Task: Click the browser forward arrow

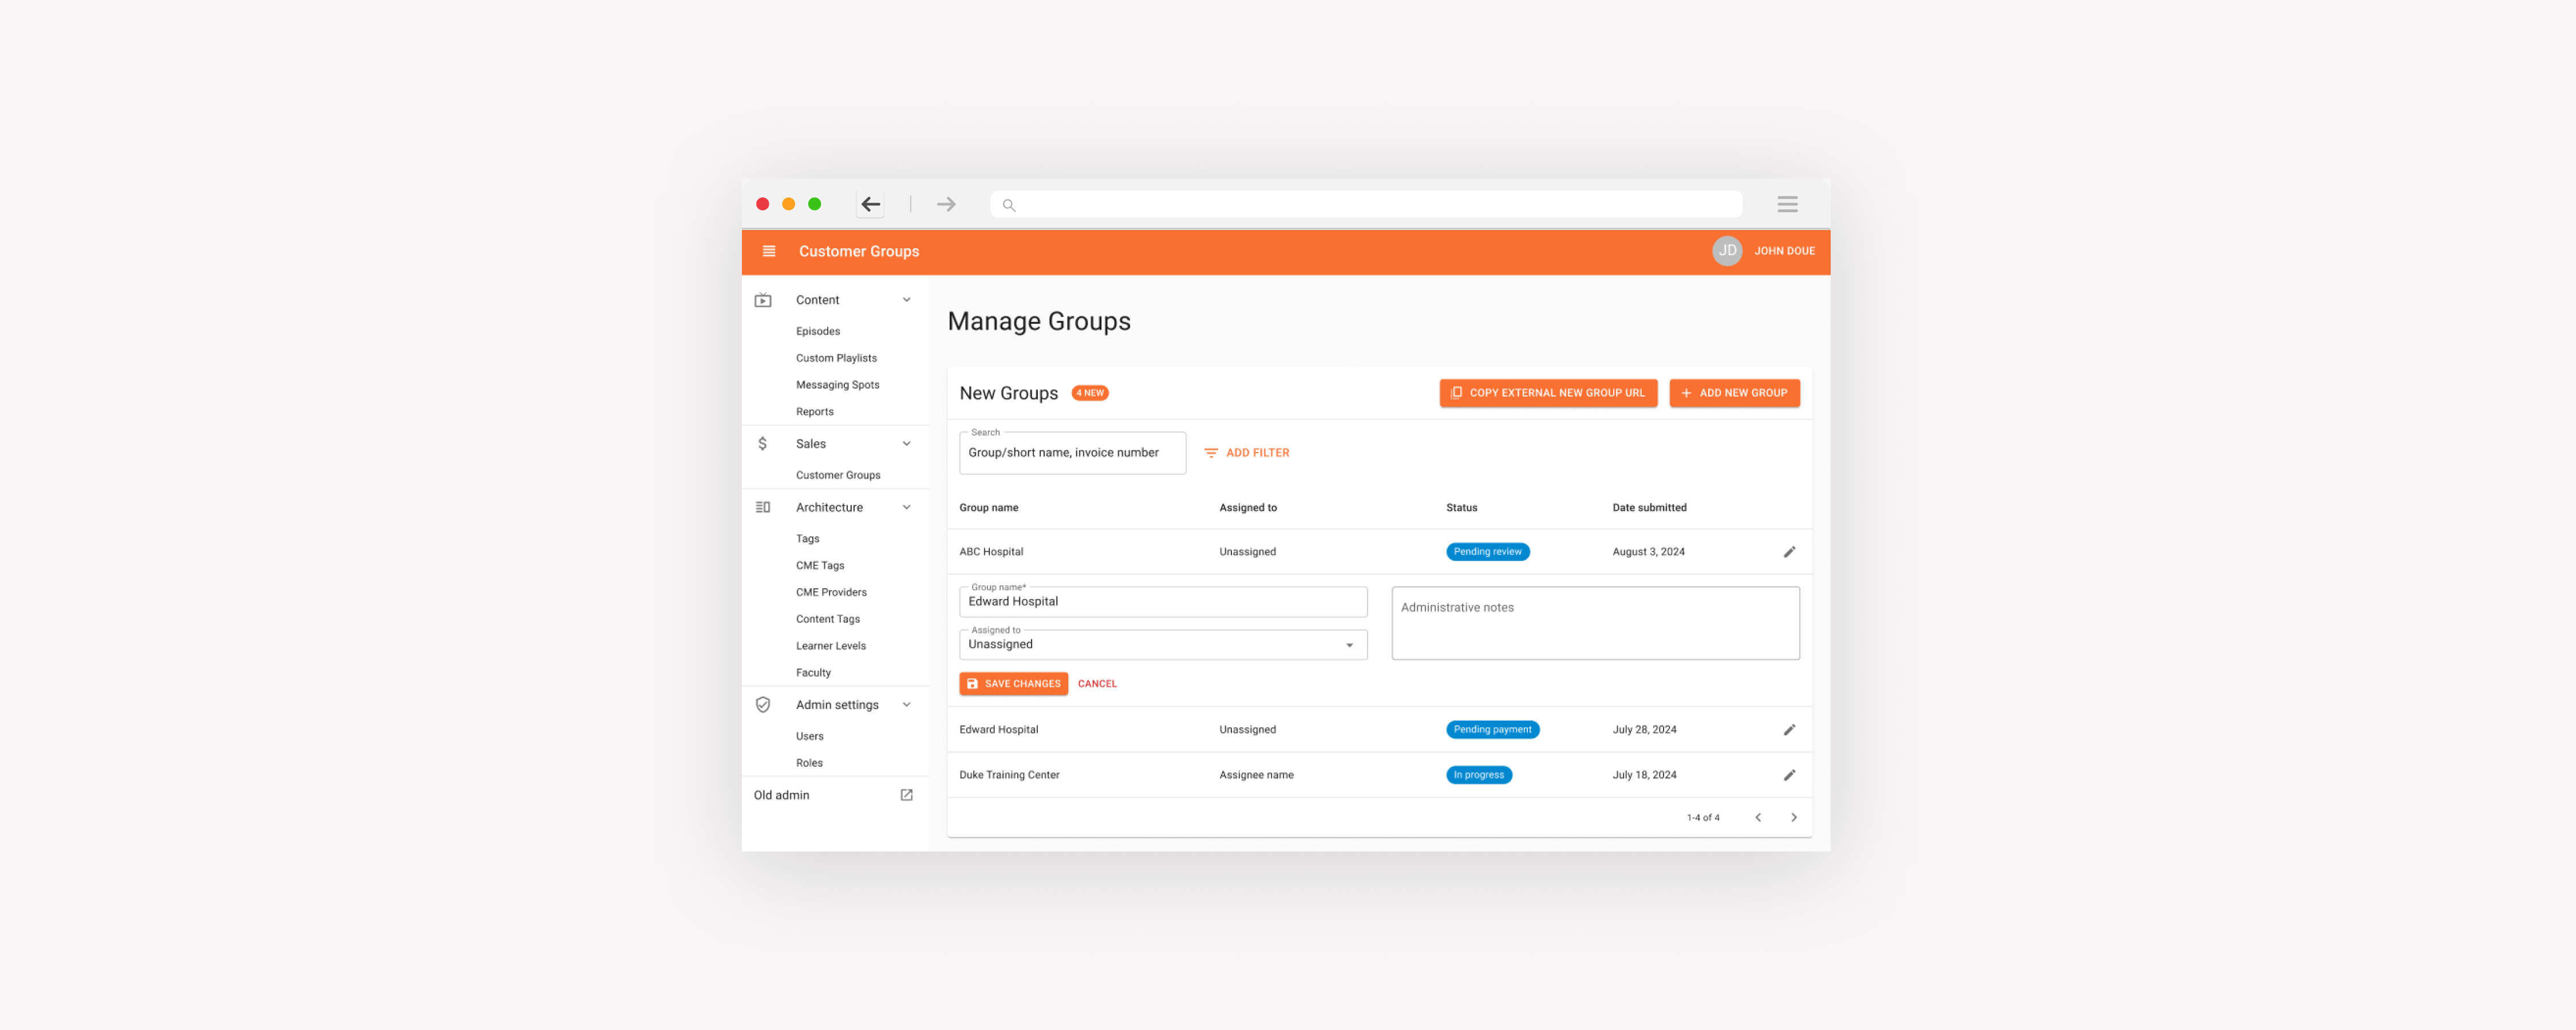Action: pos(945,204)
